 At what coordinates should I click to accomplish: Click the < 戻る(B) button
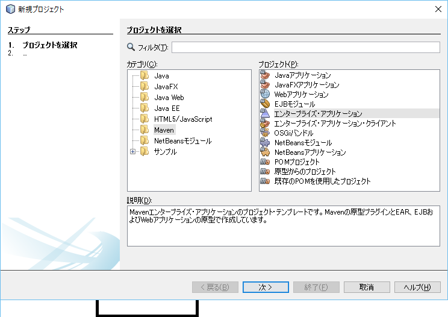[215, 287]
